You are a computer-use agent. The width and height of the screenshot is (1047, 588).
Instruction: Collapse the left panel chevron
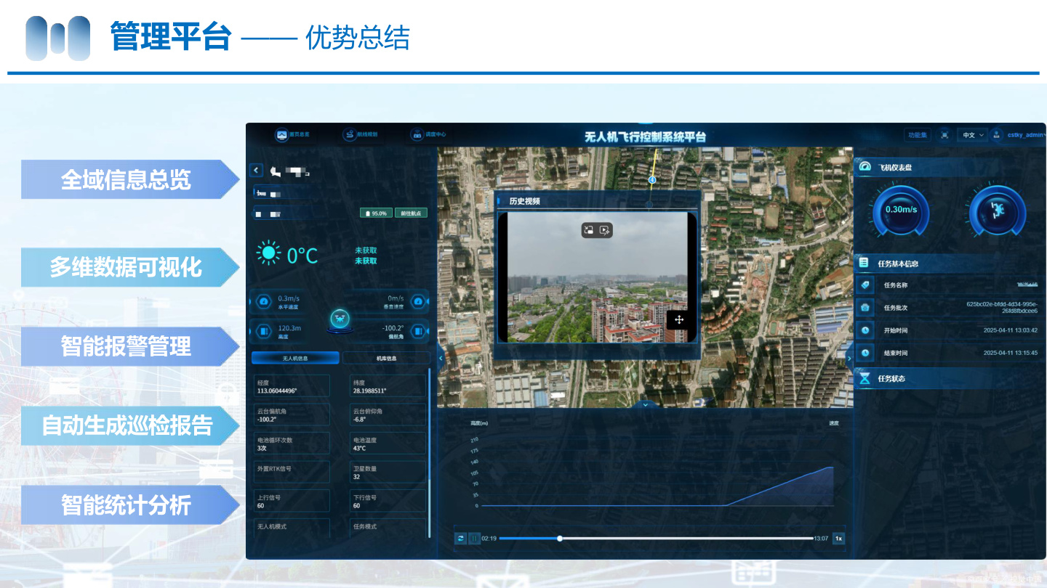pyautogui.click(x=441, y=356)
